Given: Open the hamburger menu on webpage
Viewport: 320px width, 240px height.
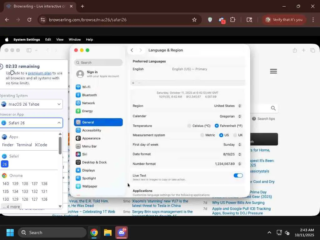Looking at the screenshot, I should (x=273, y=71).
